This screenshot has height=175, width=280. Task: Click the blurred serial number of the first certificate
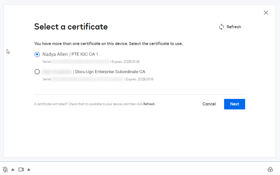coord(80,62)
